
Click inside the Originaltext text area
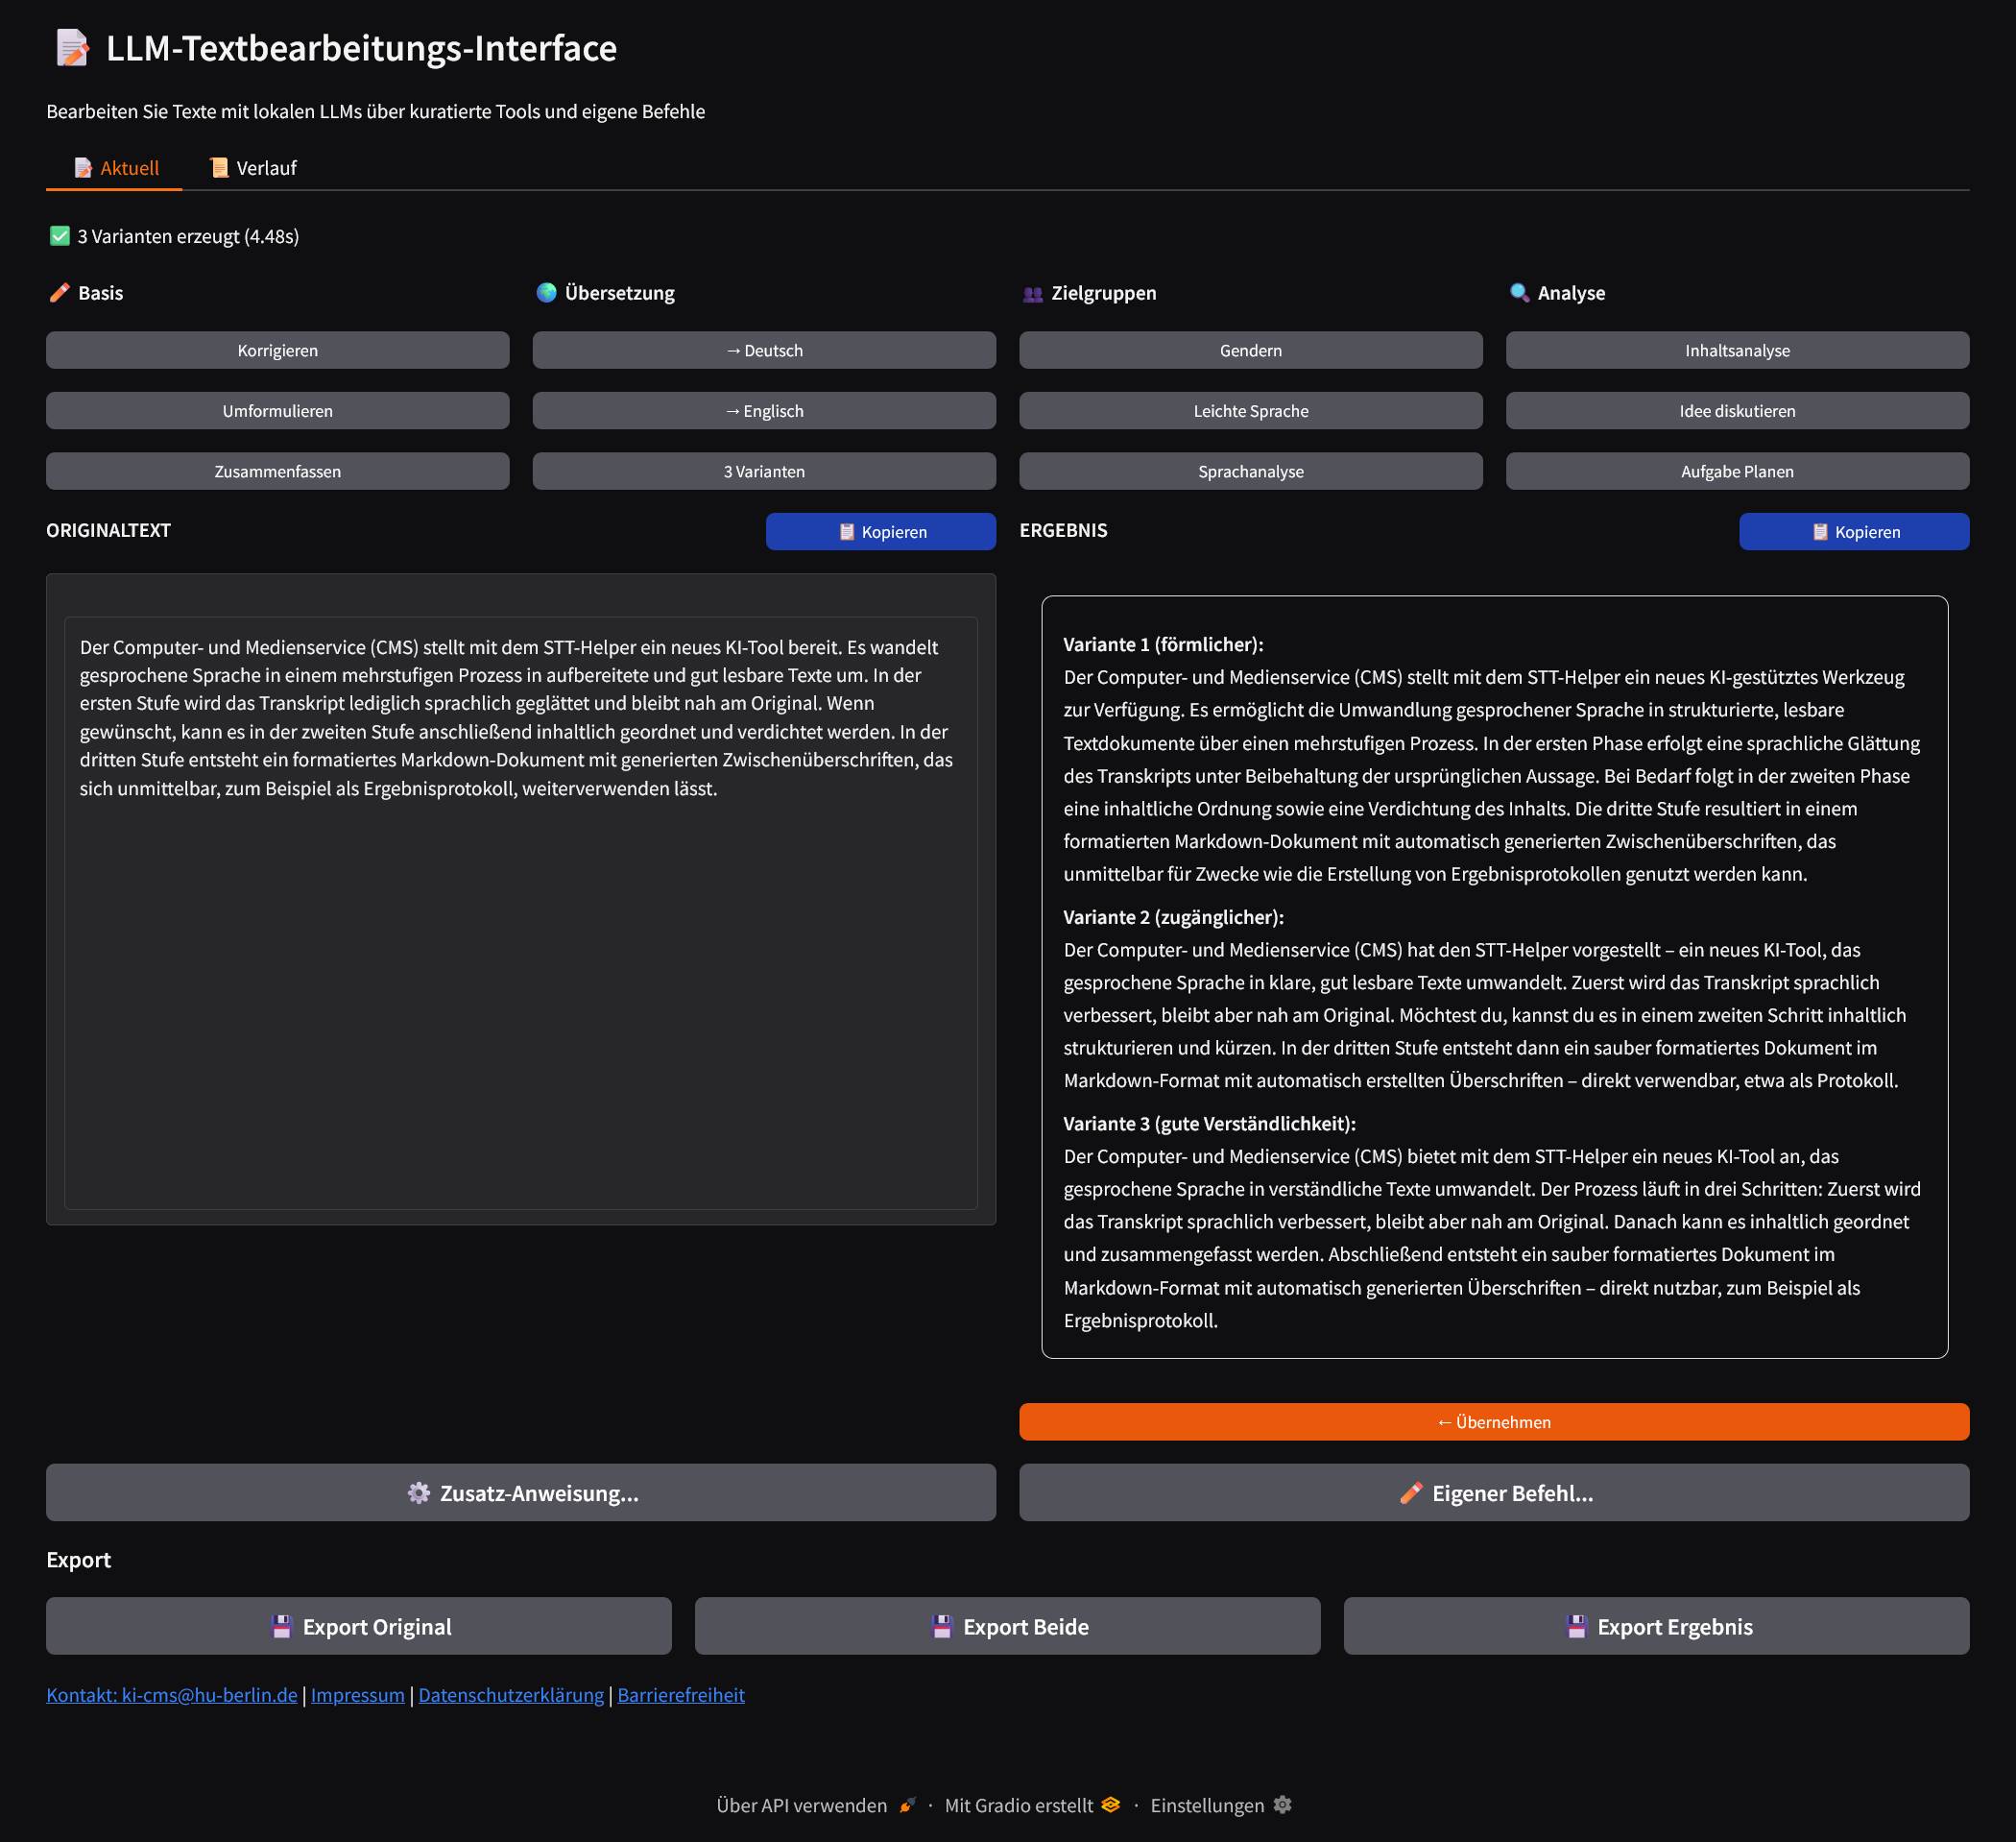point(520,901)
